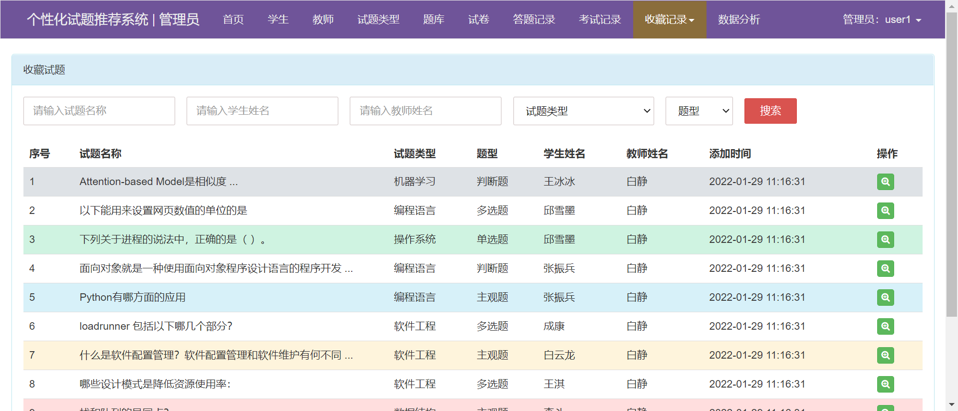Select 题库 in the navigation bar

tap(434, 19)
